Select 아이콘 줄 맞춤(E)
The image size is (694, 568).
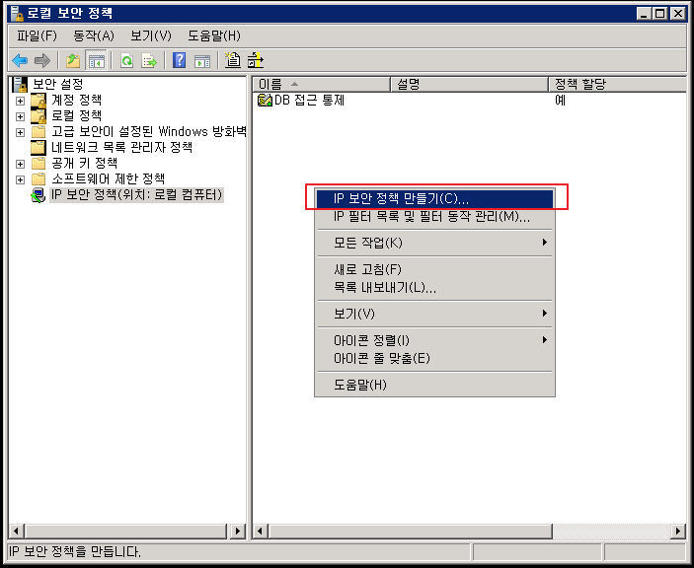pos(434,358)
